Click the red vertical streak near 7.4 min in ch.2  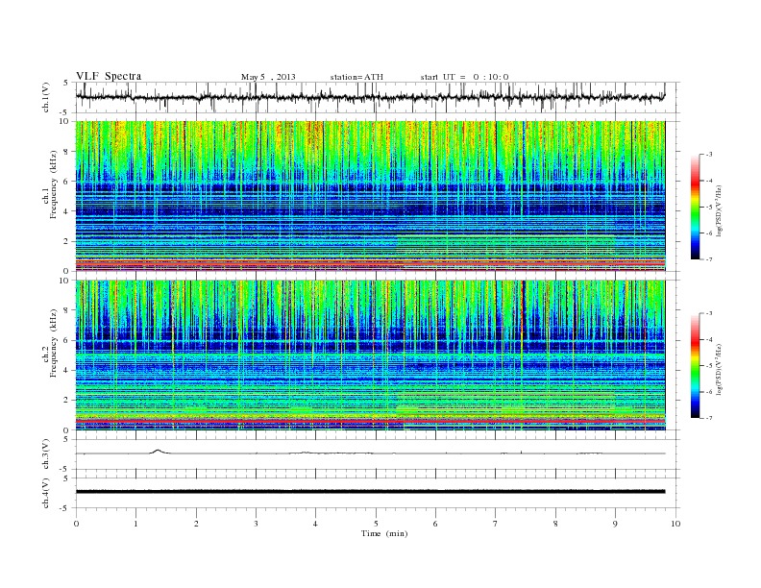pos(523,355)
